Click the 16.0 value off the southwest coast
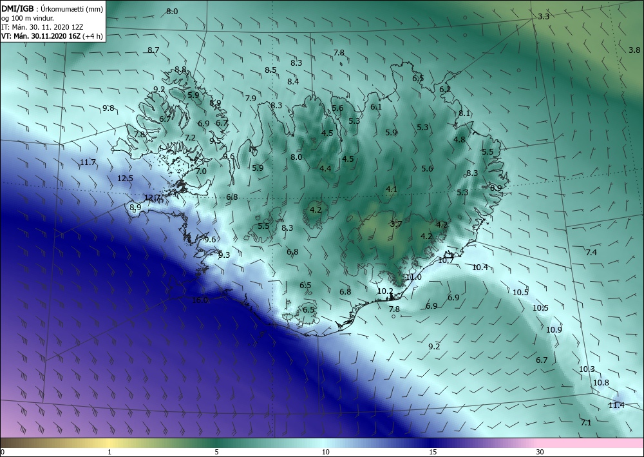 coord(200,300)
